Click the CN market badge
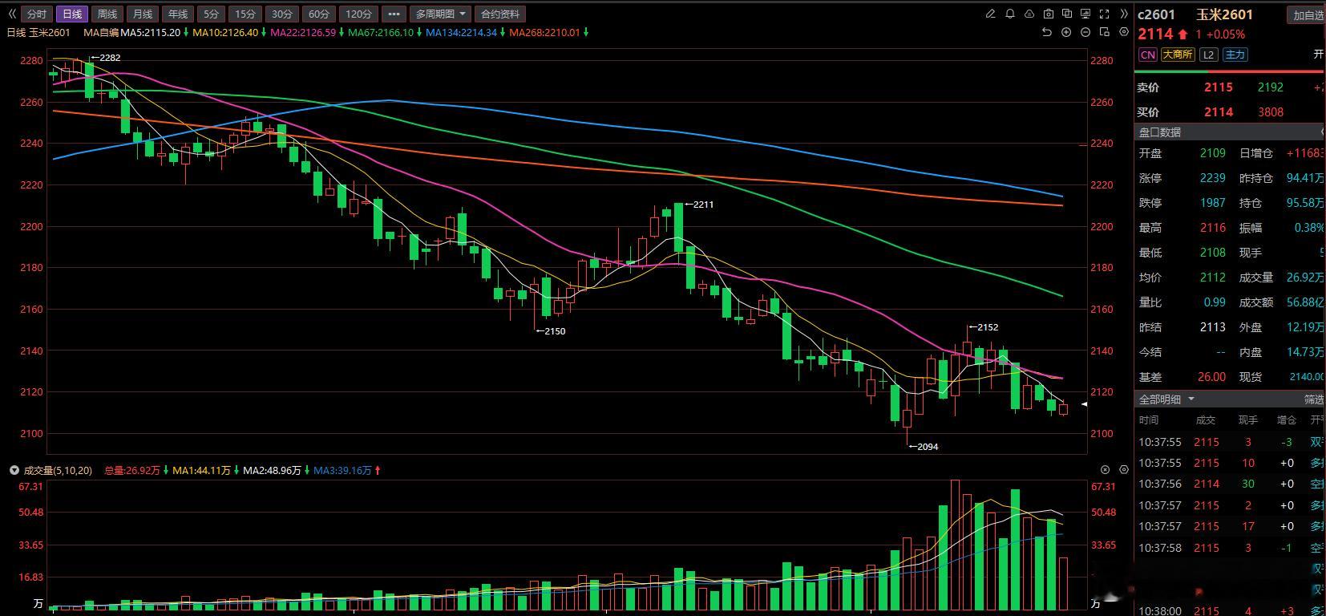Screen dimensions: 1326x616 [1148, 55]
